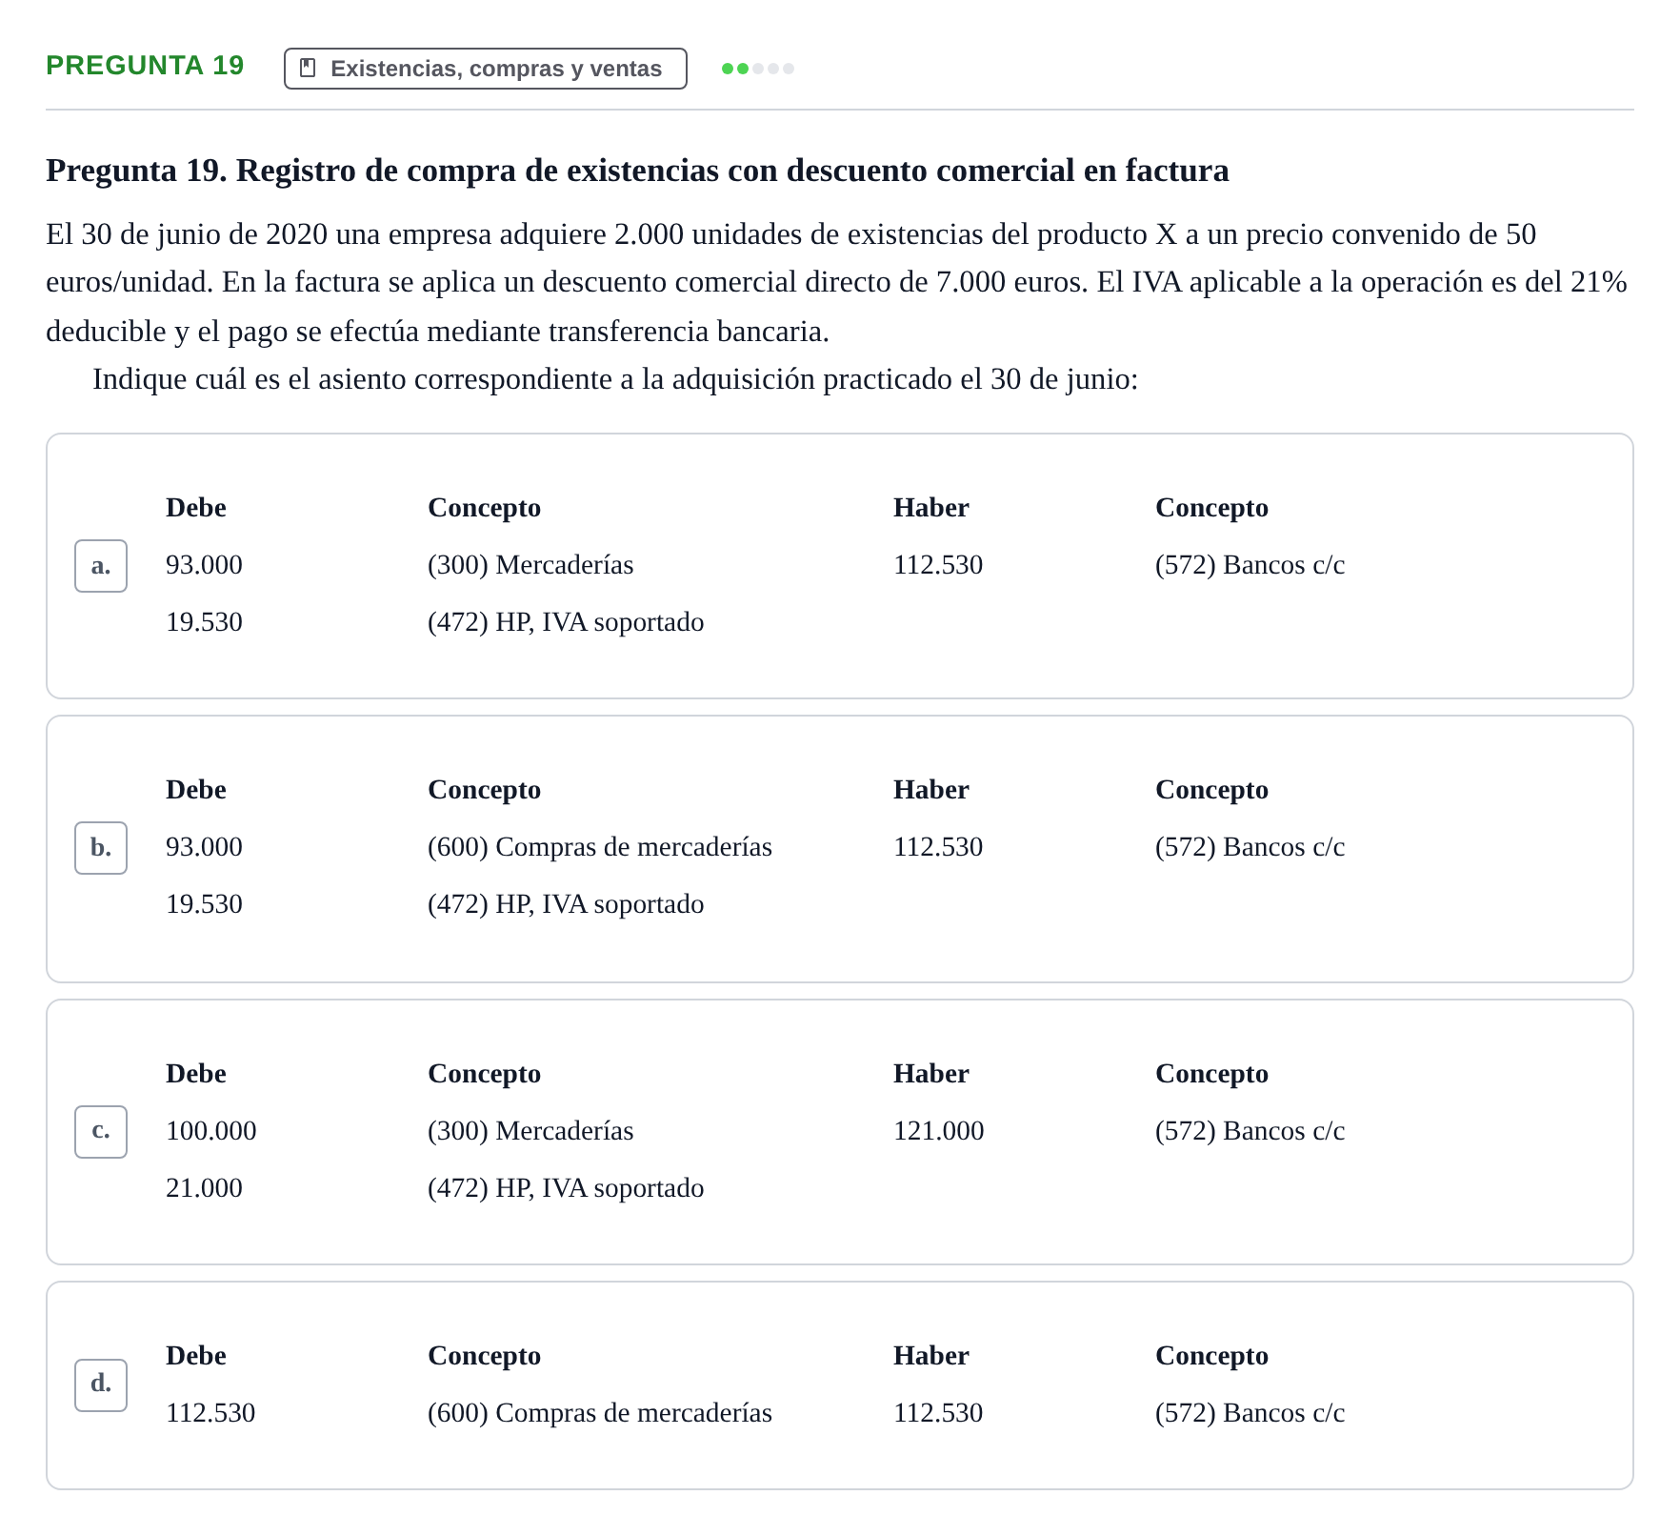Click the "Haber" column header in option a
The image size is (1680, 1536).
pos(931,508)
